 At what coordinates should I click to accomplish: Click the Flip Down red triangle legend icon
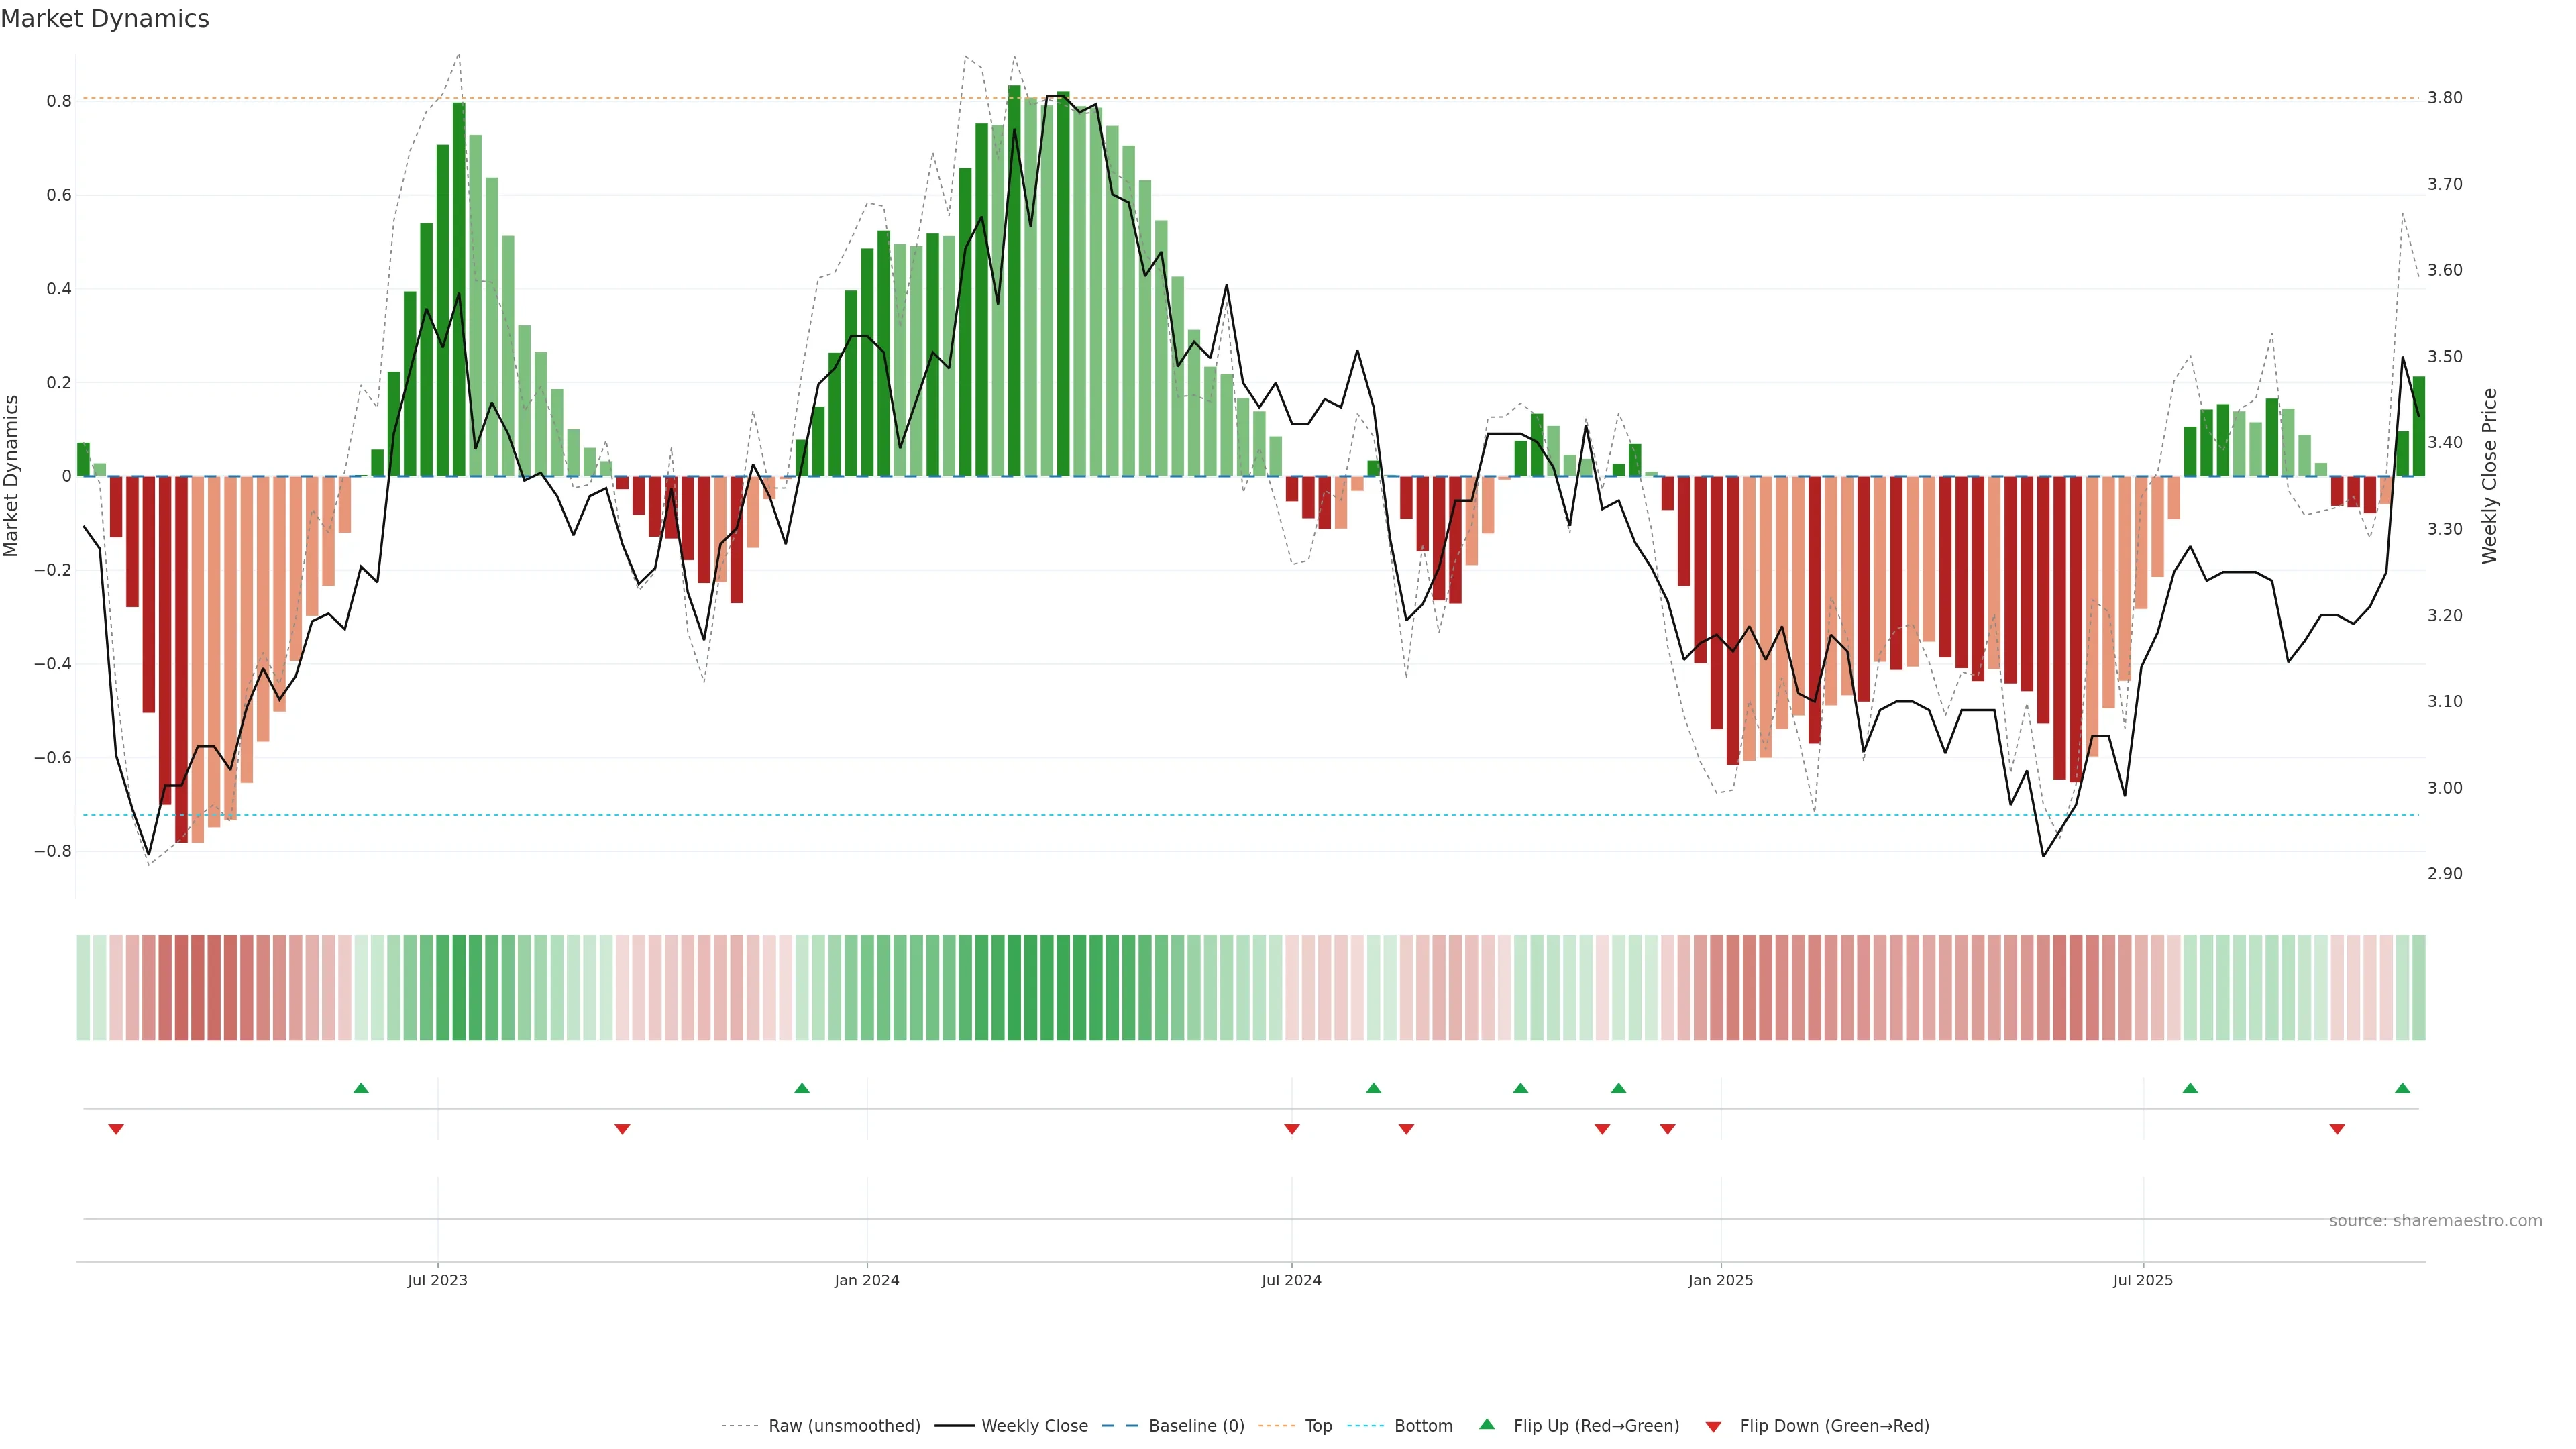click(1713, 1426)
